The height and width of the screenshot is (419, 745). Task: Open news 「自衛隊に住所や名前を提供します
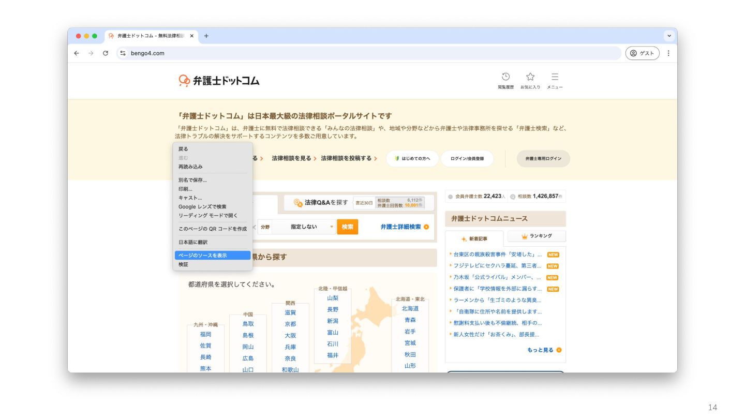click(x=497, y=311)
